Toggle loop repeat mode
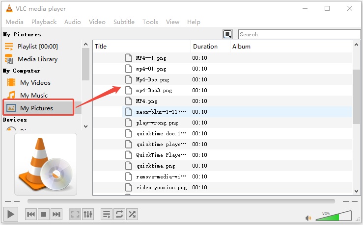The image size is (363, 225). (x=119, y=214)
